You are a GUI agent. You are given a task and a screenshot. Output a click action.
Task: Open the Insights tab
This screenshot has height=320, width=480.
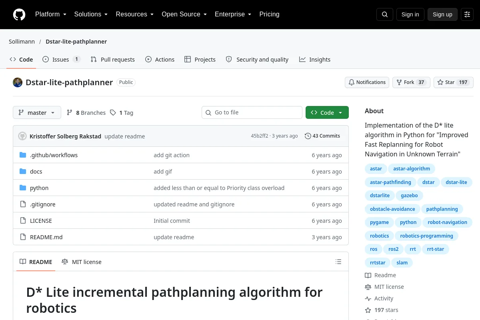coord(314,60)
